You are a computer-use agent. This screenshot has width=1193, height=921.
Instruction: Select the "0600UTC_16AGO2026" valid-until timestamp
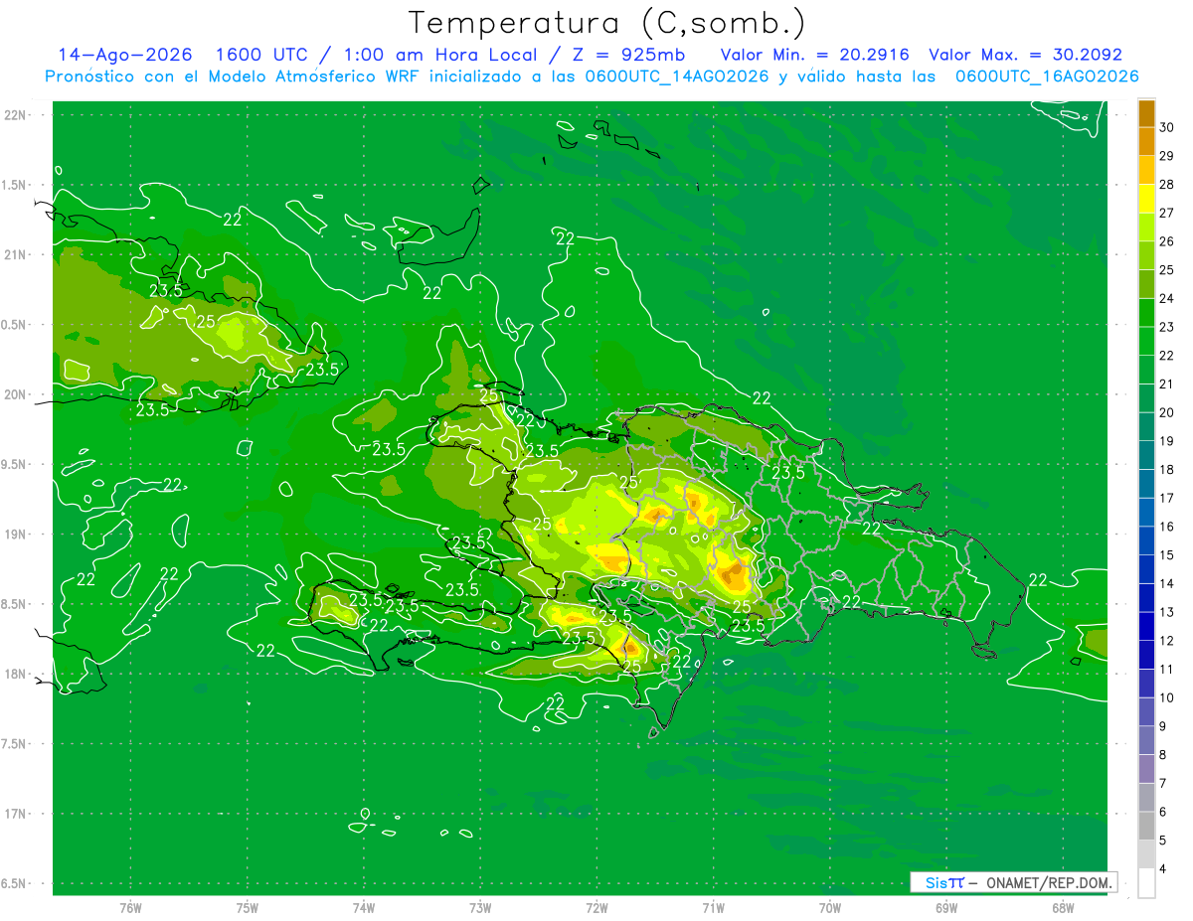(x=1047, y=77)
